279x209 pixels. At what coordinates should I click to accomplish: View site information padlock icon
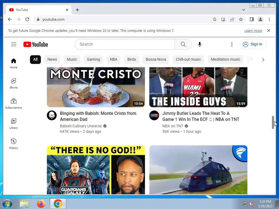[x=38, y=19]
